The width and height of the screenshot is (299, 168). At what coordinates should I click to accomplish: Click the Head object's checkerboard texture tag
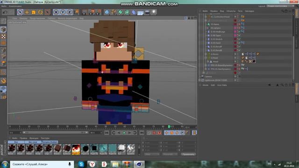[x=250, y=61]
